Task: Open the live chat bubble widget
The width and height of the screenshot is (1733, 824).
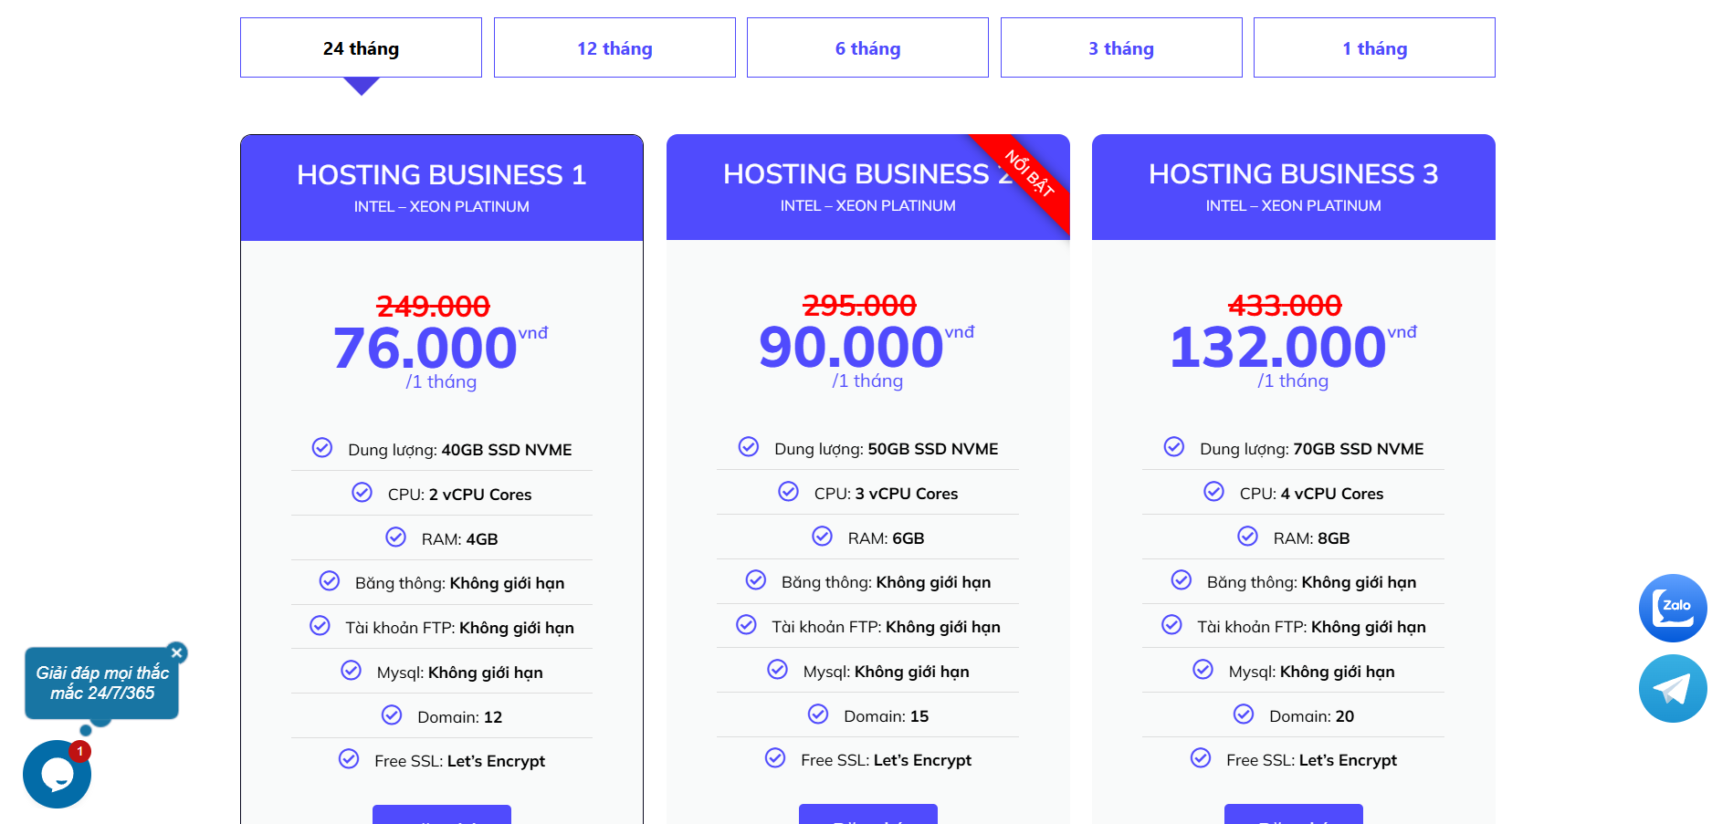Action: click(57, 774)
